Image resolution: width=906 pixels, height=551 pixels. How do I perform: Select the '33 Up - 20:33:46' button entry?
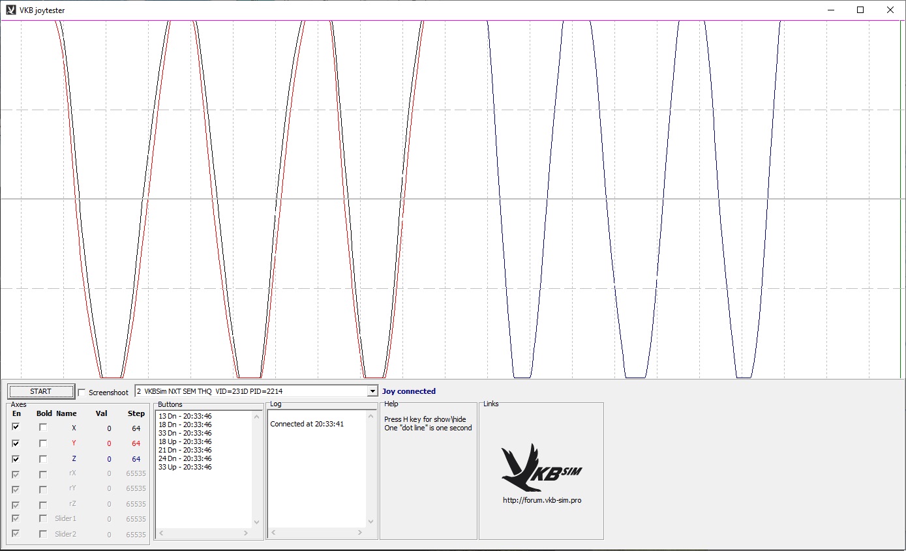[x=185, y=467]
